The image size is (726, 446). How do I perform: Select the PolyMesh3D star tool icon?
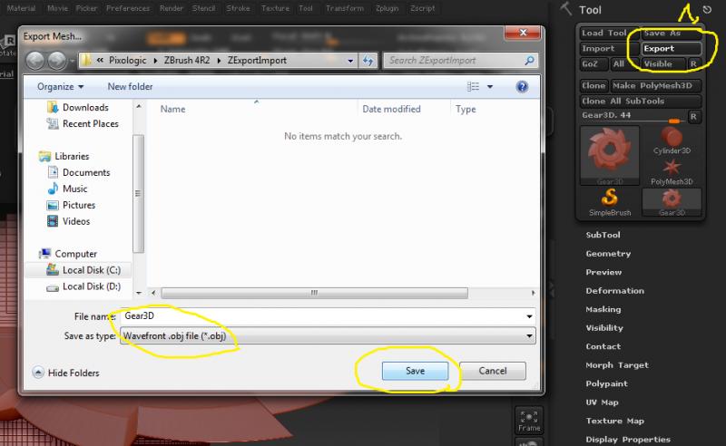pos(672,171)
